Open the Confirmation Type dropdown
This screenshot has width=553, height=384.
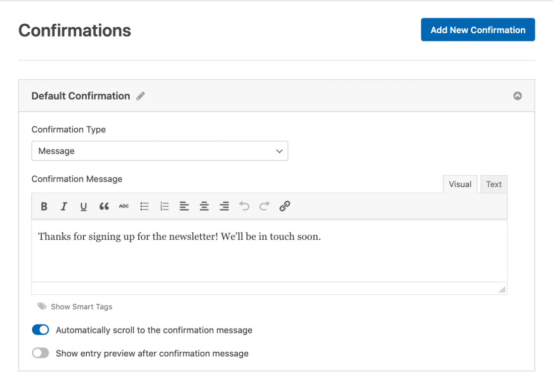[x=160, y=151]
